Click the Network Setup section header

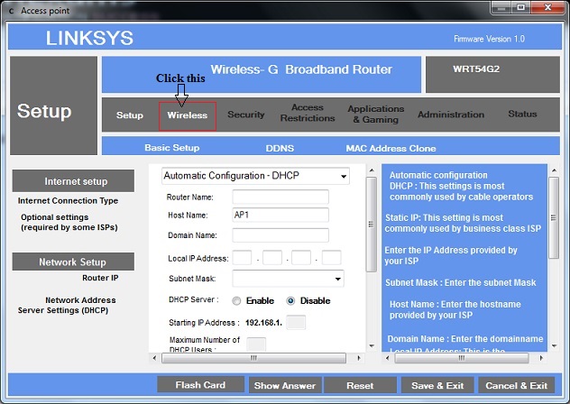point(73,262)
